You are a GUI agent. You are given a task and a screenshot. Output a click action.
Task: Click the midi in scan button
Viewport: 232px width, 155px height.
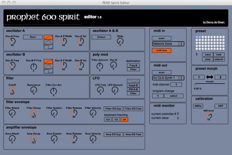pyautogui.click(x=162, y=38)
